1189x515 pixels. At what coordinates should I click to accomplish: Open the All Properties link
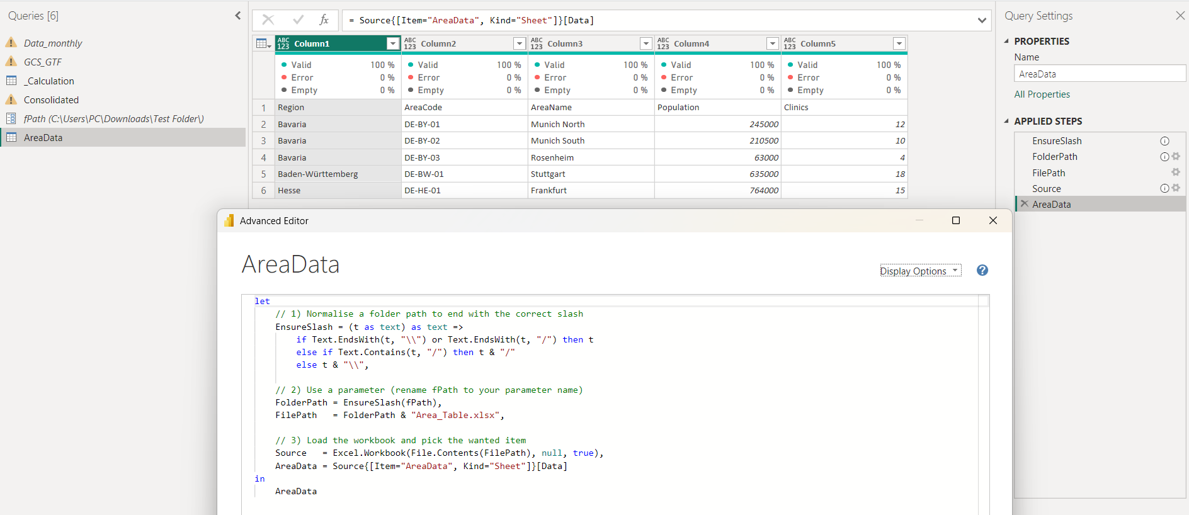coord(1042,94)
